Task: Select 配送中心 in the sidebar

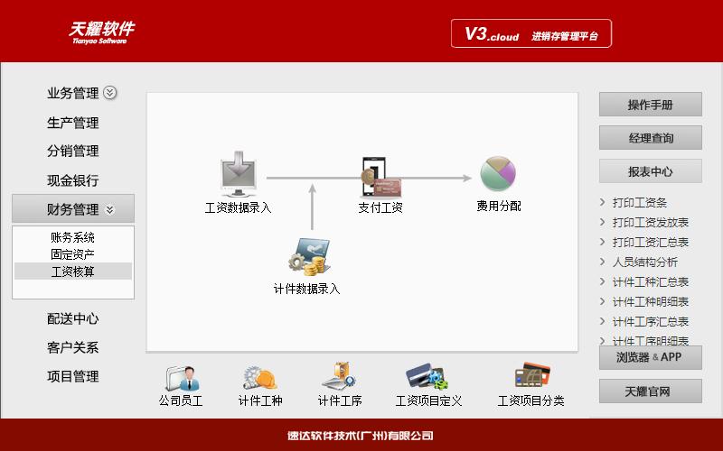Action: click(x=73, y=318)
